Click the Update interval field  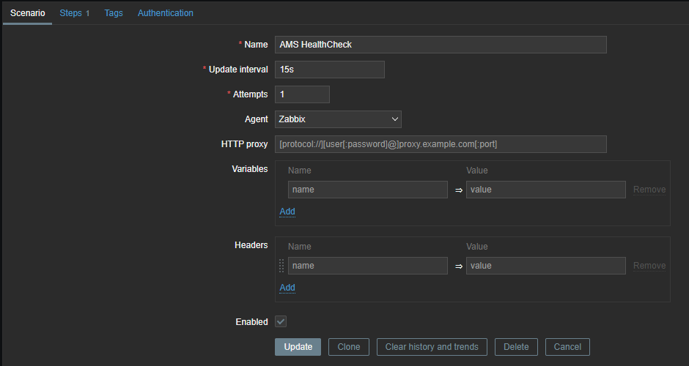click(329, 70)
